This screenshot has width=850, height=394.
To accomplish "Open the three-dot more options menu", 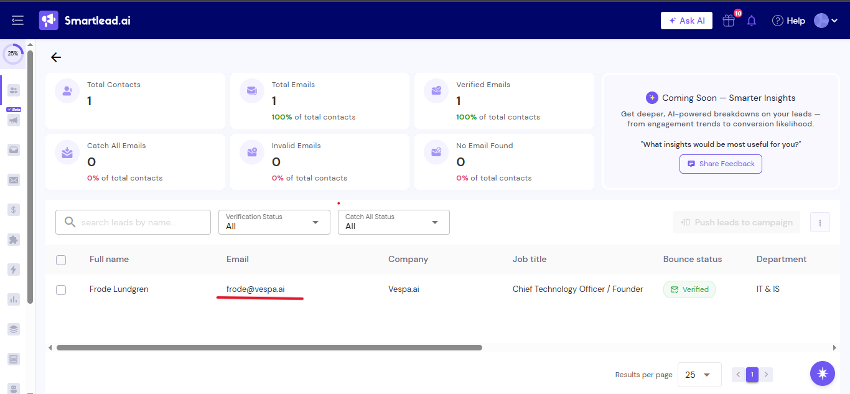I will [820, 222].
